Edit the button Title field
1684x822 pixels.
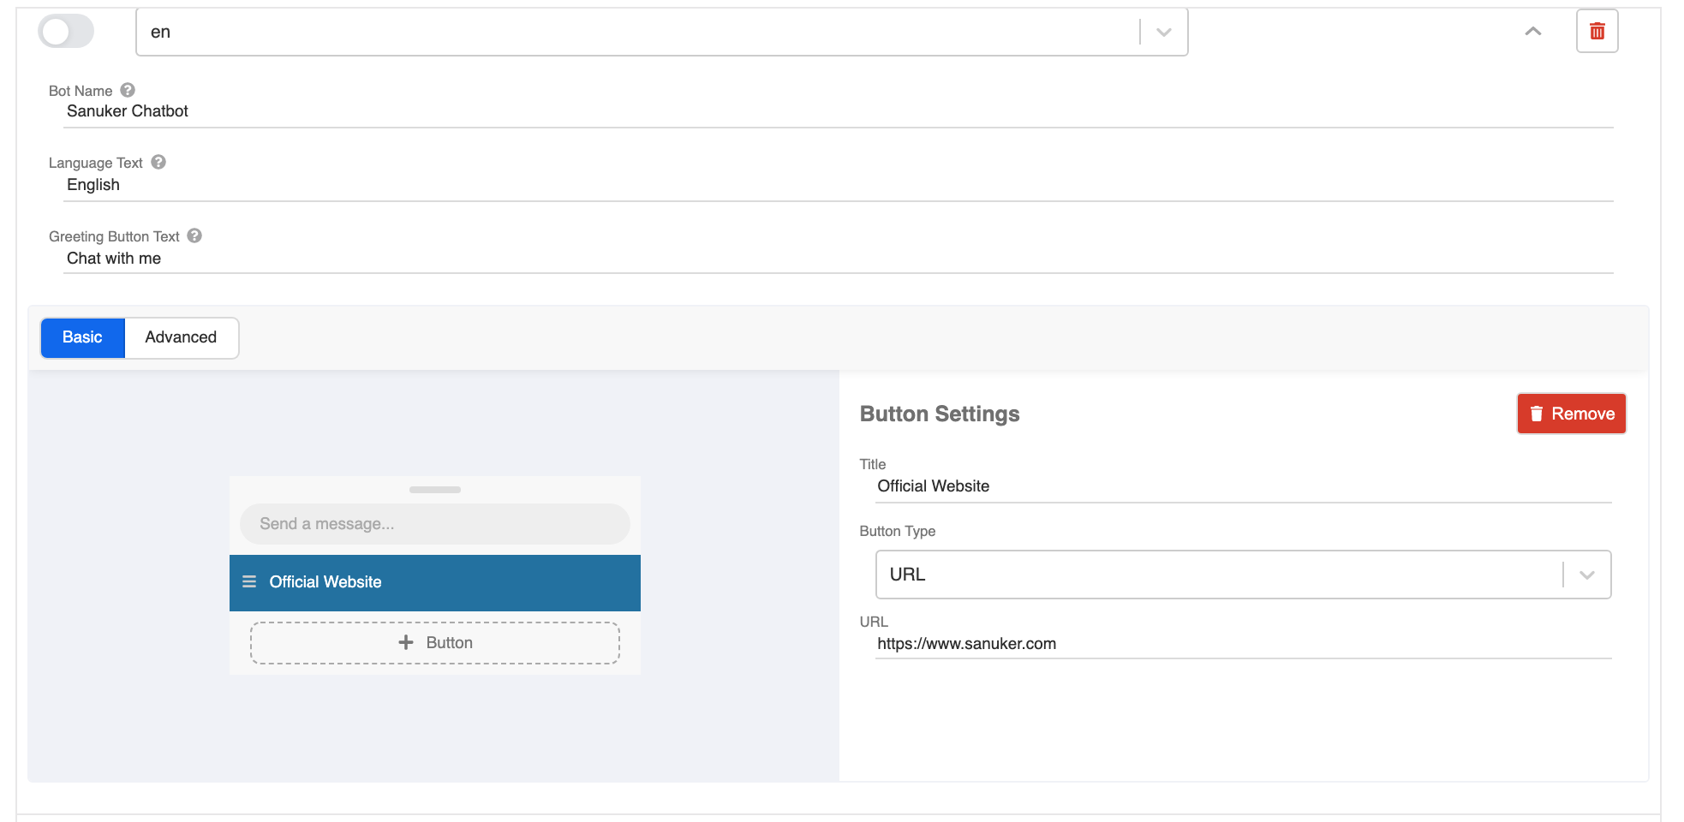(1242, 486)
